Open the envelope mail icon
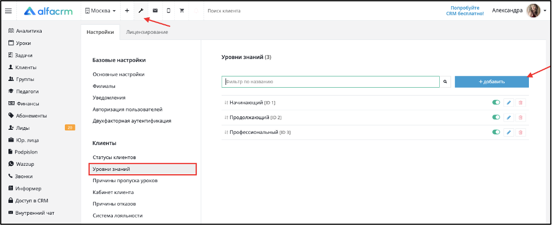This screenshot has height=226, width=552. pos(155,11)
